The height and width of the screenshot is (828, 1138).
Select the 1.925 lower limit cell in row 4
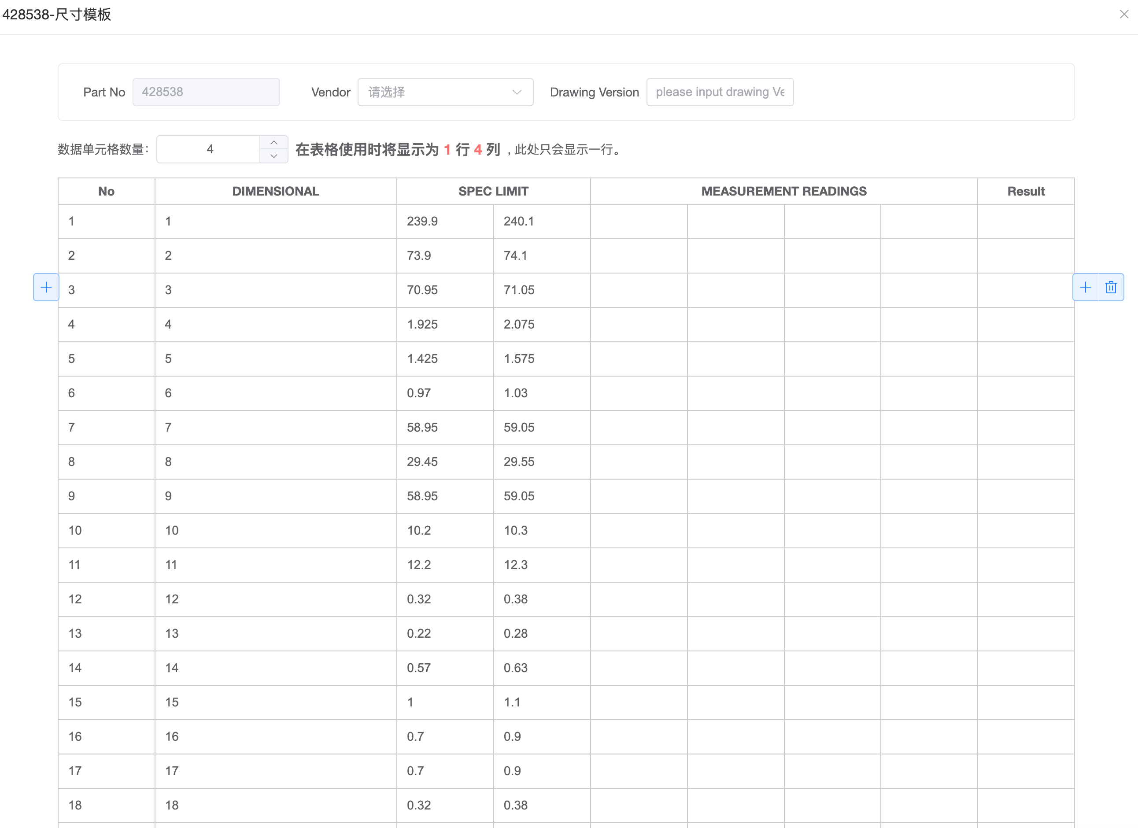point(444,324)
